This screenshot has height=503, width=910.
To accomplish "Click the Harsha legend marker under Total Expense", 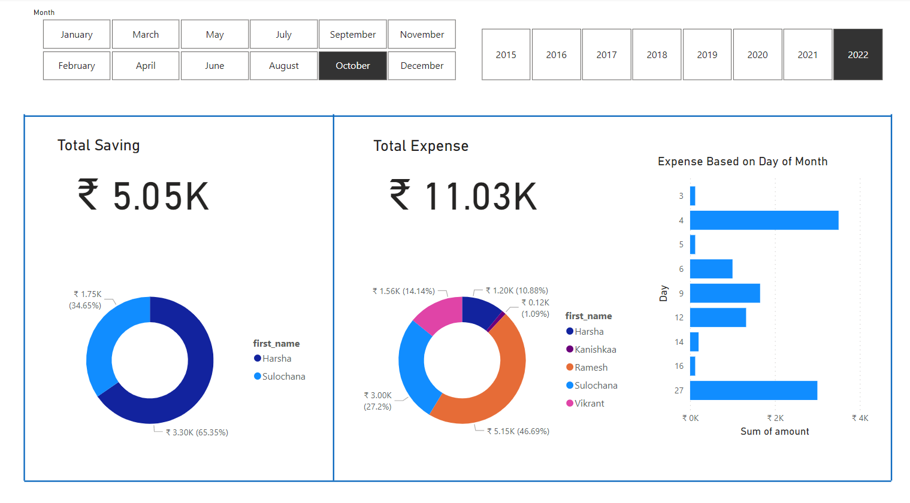I will [570, 331].
